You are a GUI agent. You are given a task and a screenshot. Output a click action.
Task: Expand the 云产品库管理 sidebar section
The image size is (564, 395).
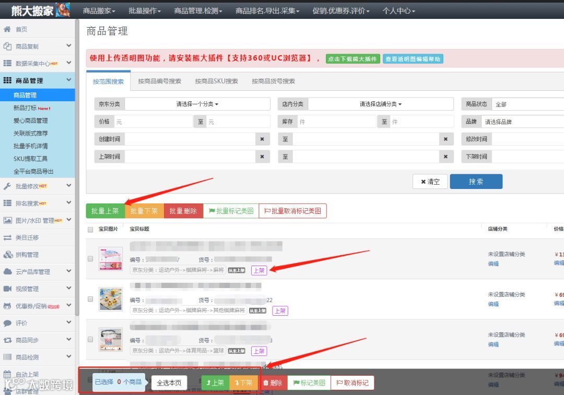pyautogui.click(x=69, y=271)
